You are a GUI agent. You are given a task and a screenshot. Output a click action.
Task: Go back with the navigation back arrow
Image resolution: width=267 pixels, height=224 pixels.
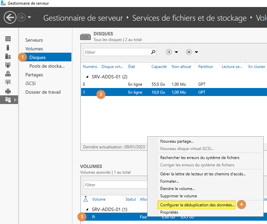(x=10, y=17)
